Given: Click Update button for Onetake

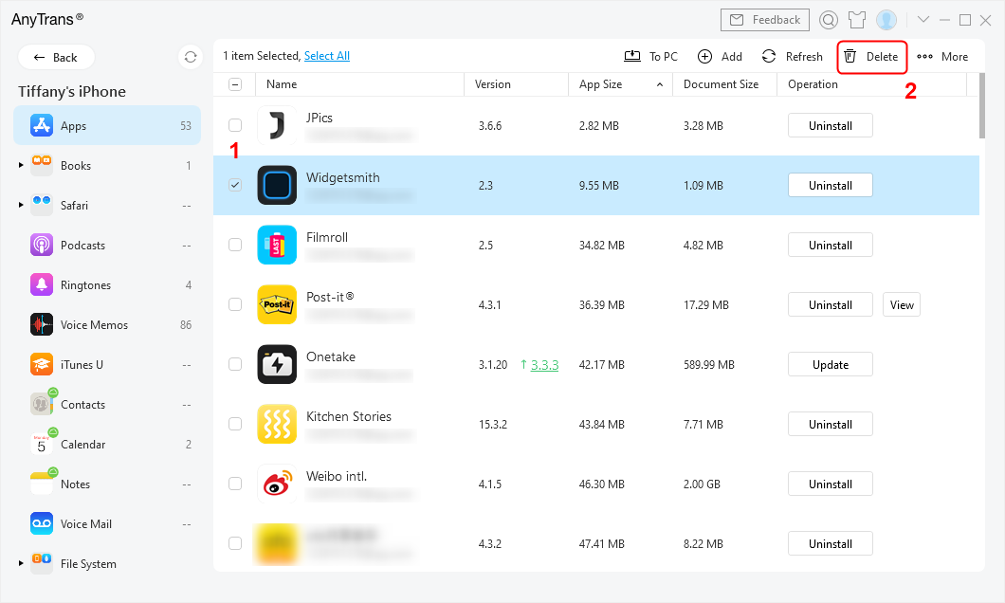Looking at the screenshot, I should (830, 365).
